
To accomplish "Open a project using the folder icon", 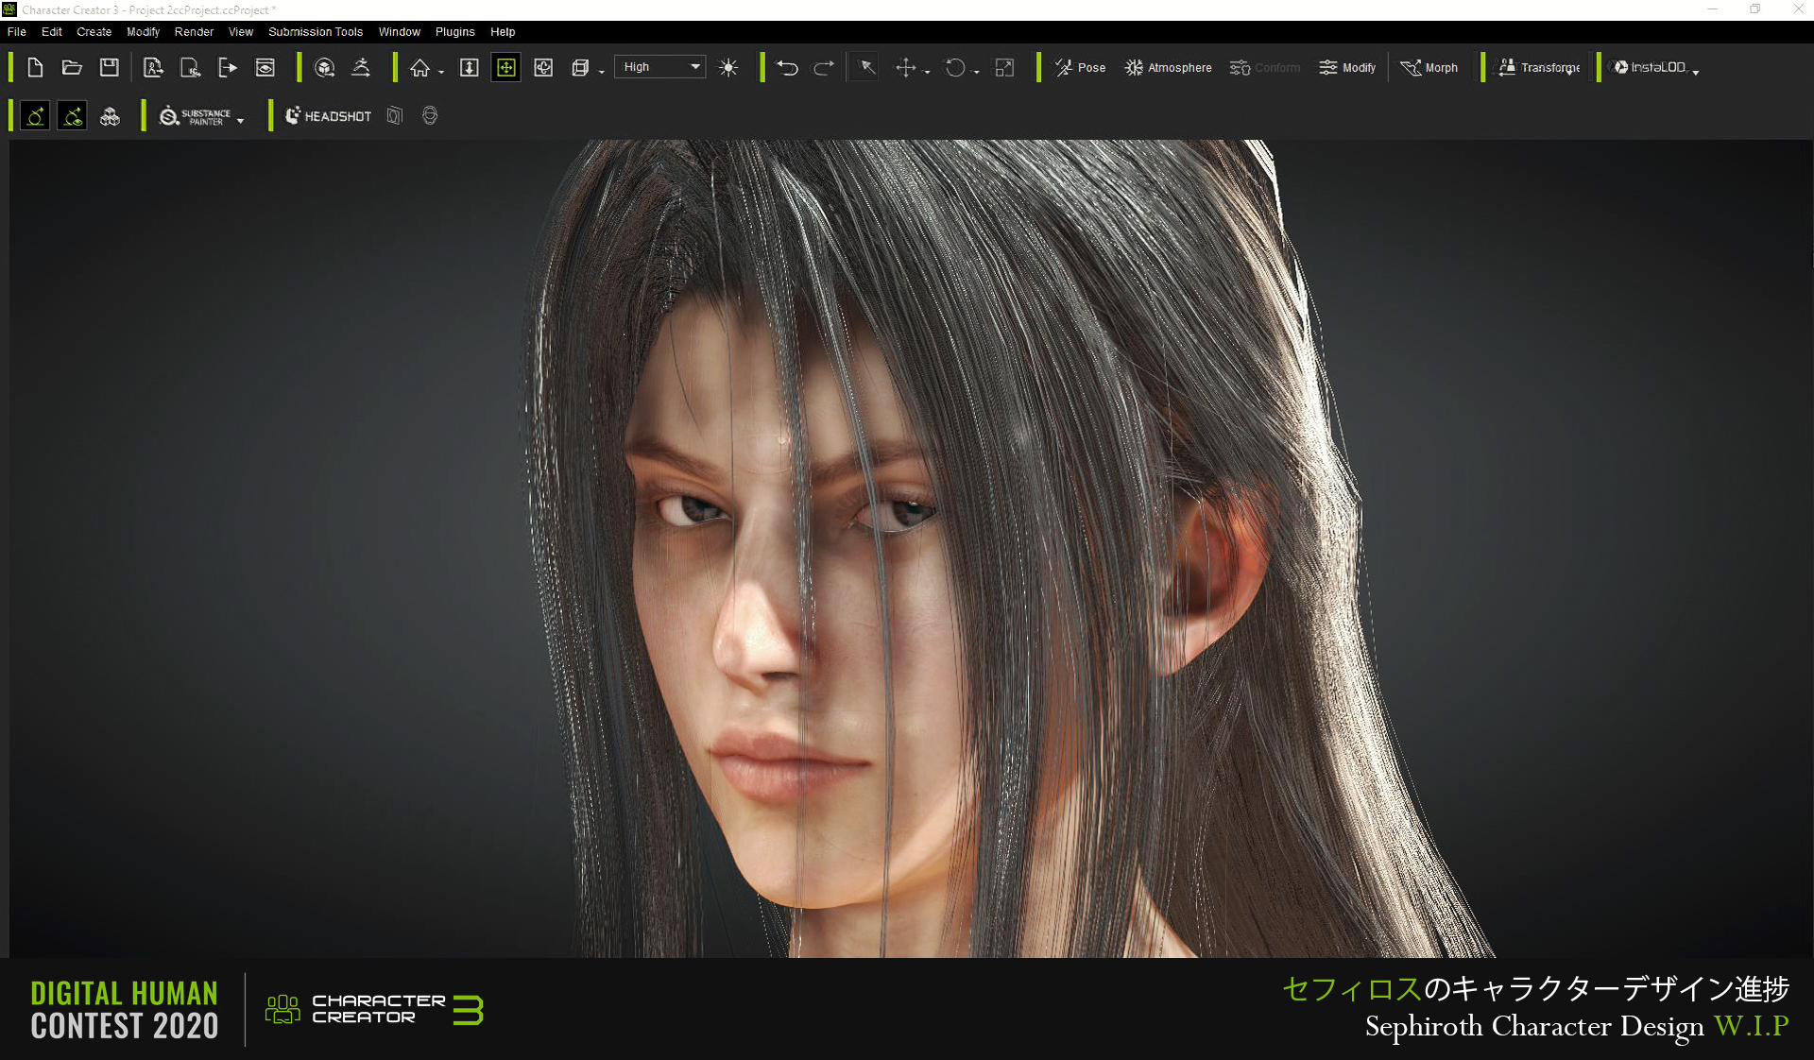I will pos(72,68).
